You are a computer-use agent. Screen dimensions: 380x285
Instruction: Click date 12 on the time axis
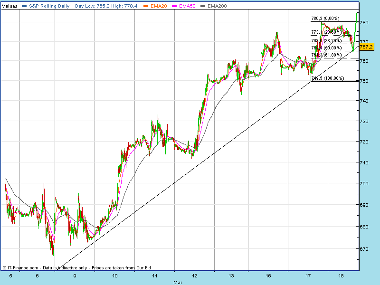(195, 276)
